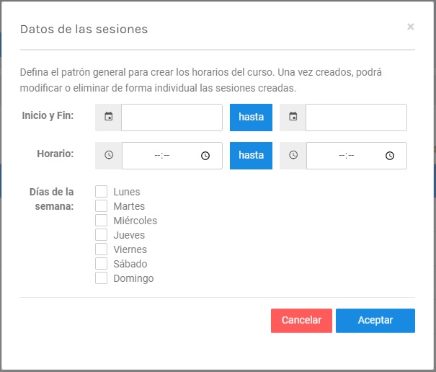436x372 pixels.
Task: Confirm with the Aceptar button
Action: (x=375, y=321)
